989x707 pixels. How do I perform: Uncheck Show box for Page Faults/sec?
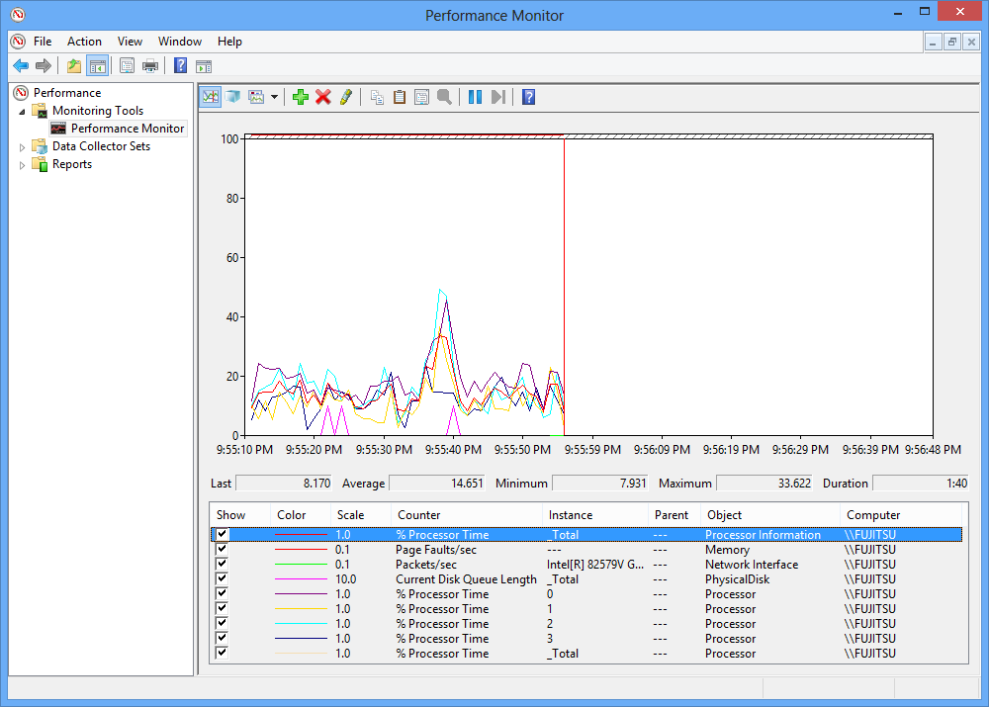222,550
